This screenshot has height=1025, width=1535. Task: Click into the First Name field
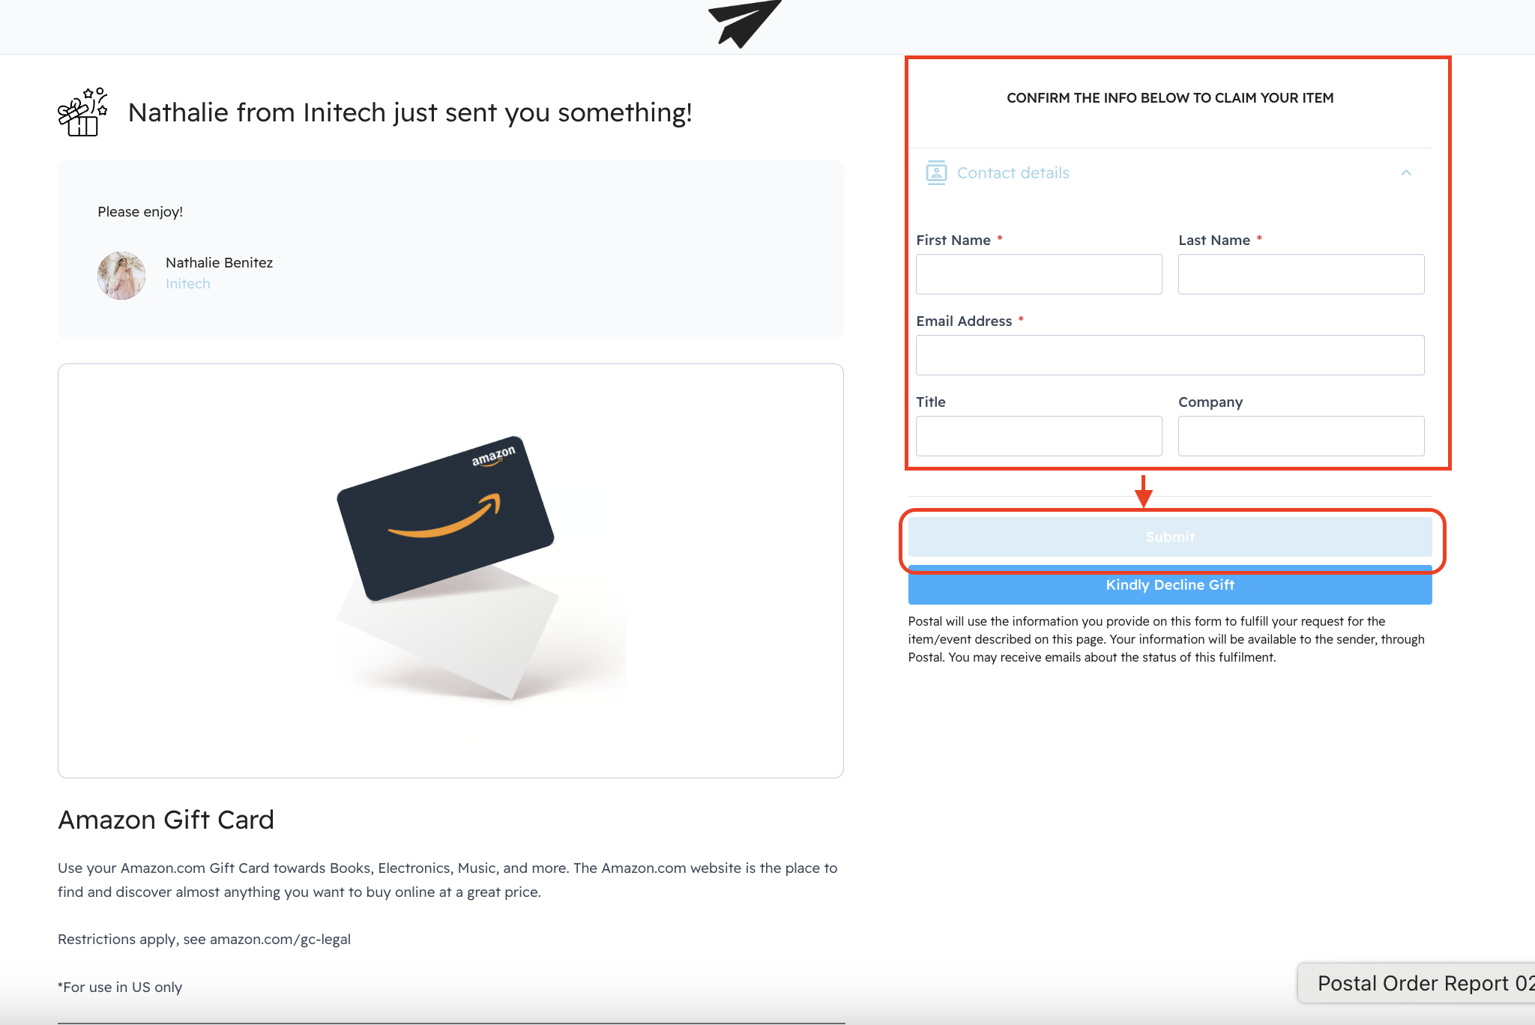click(x=1039, y=274)
